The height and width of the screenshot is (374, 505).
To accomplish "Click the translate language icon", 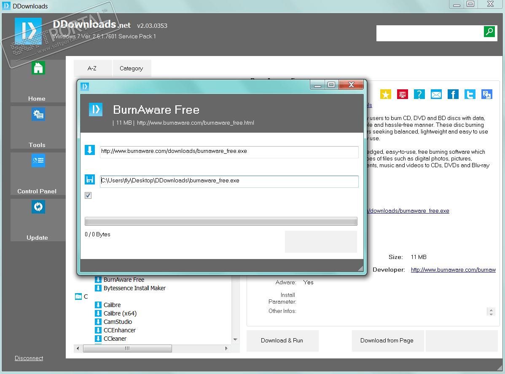I will (486, 94).
